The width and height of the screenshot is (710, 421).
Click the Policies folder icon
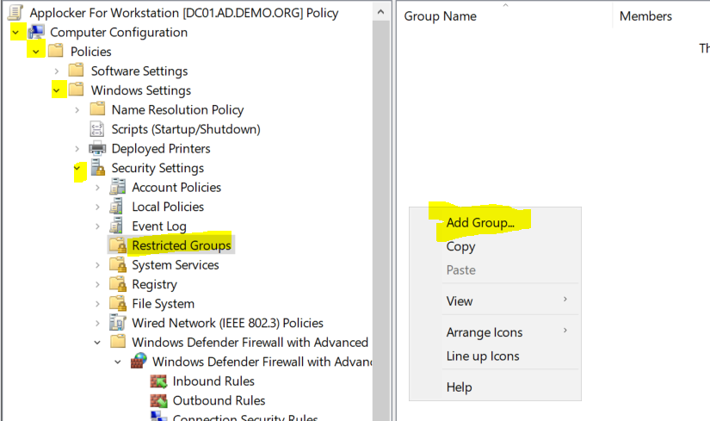click(x=56, y=51)
